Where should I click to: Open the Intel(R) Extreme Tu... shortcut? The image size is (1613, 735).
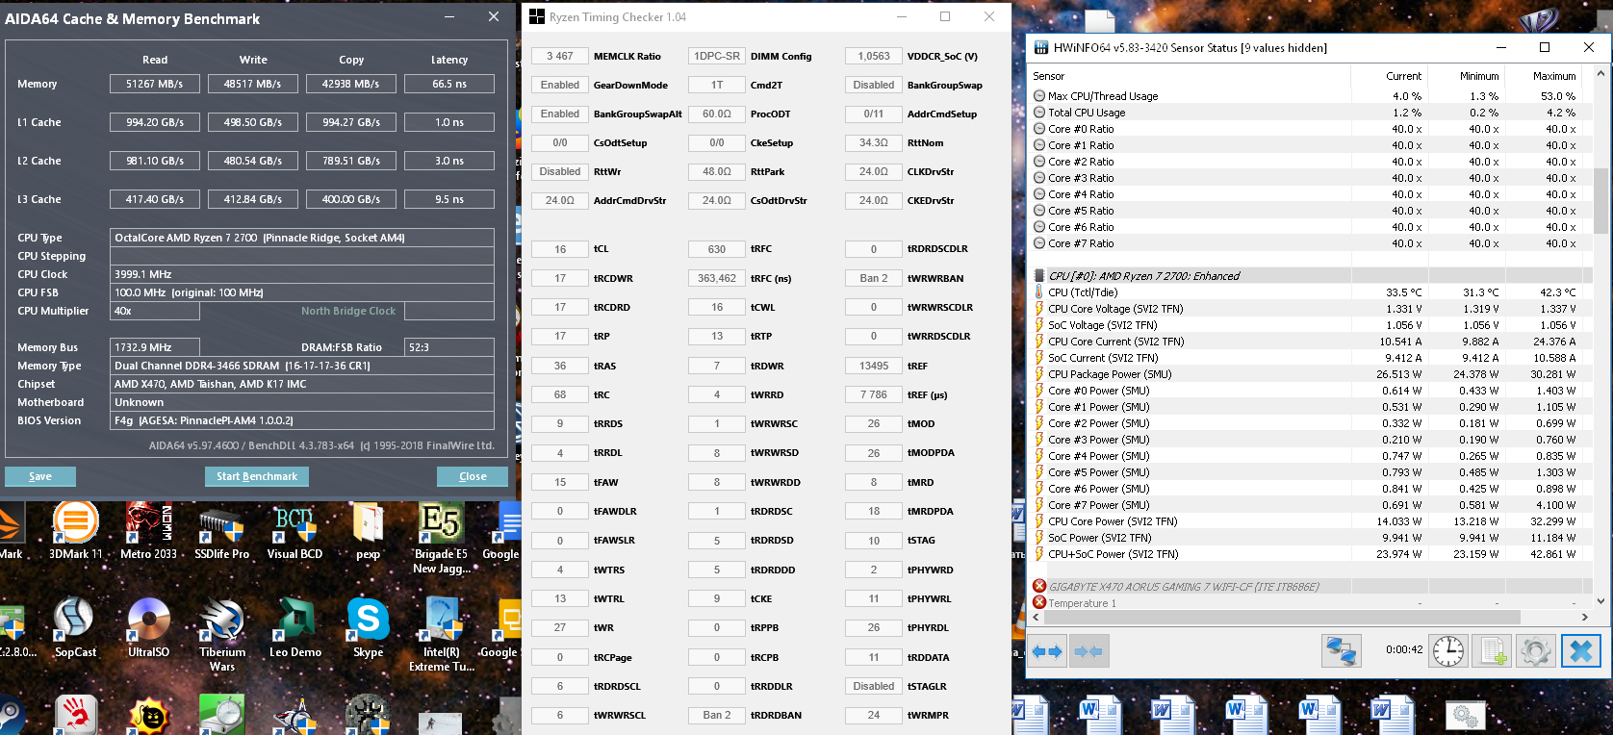(x=442, y=634)
